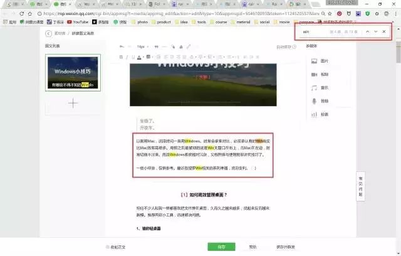Toggle underline formatting in the toolbar

[x=133, y=57]
